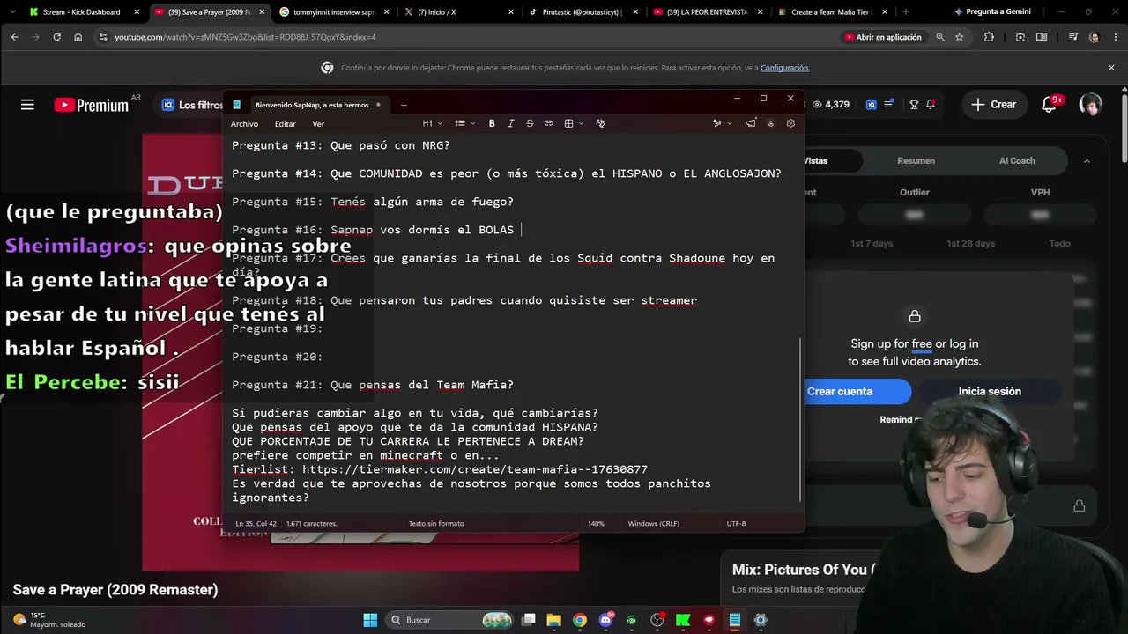The image size is (1128, 634).
Task: Click Crear cuenta button
Action: click(x=840, y=392)
